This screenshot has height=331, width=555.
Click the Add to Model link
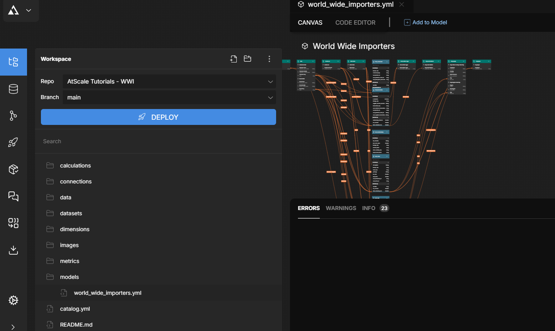click(425, 23)
